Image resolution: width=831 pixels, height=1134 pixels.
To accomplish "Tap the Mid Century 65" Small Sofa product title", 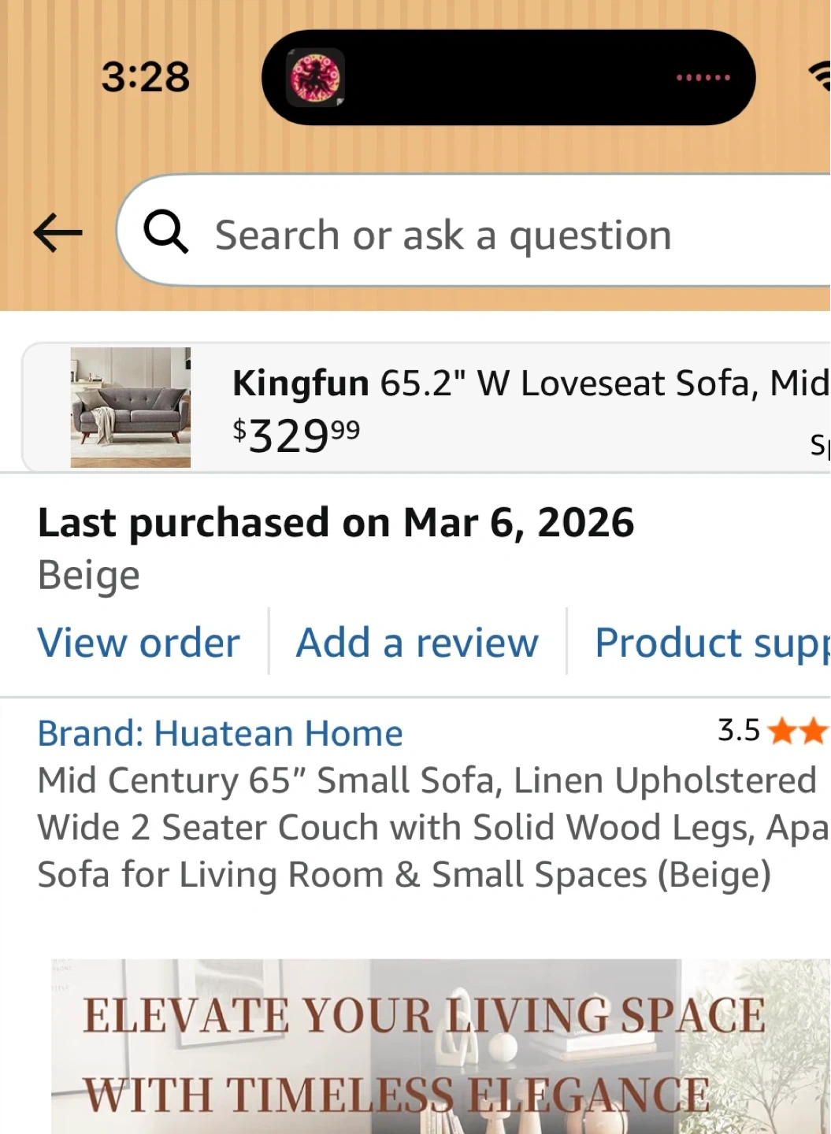I will coord(425,827).
